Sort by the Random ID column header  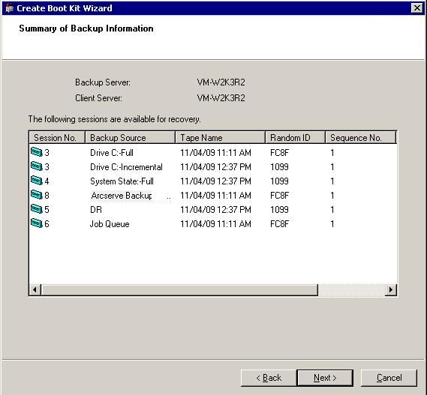click(295, 137)
